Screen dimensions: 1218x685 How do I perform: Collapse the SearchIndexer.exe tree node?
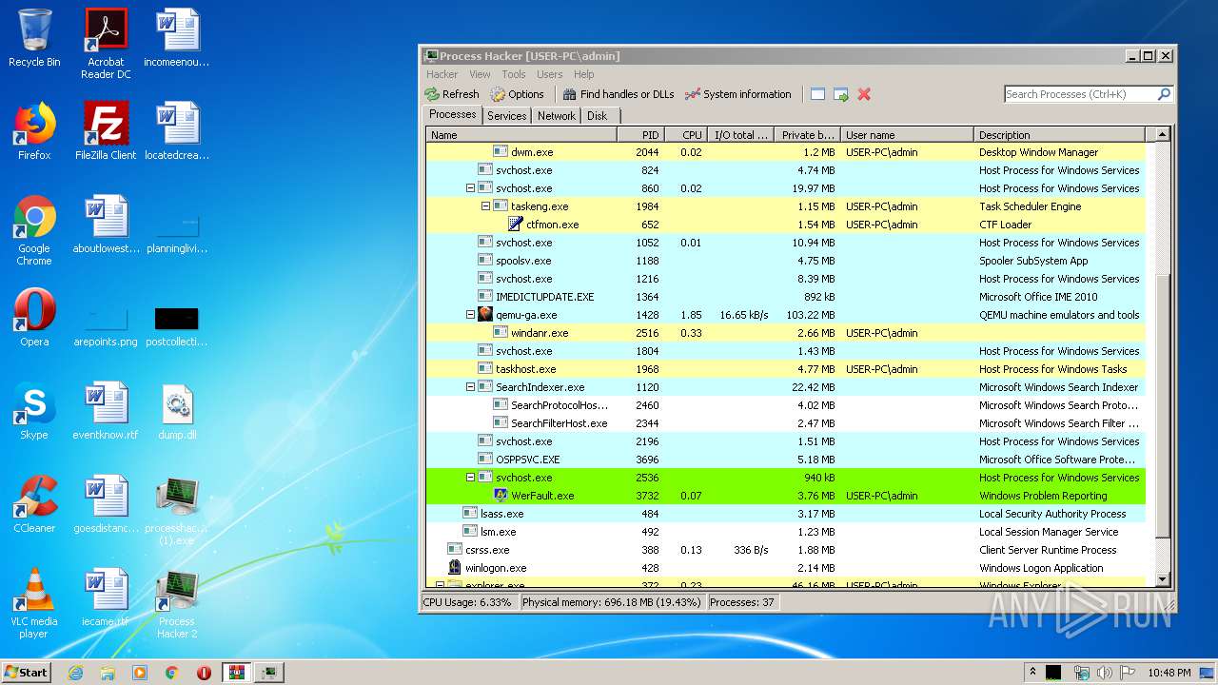(470, 387)
